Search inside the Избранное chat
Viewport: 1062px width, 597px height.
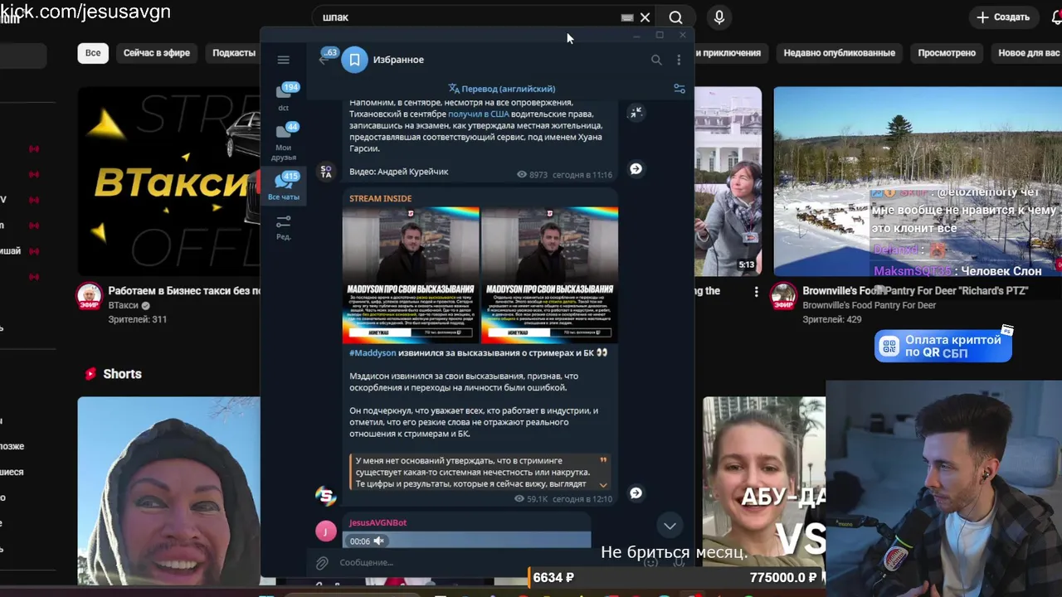(656, 60)
